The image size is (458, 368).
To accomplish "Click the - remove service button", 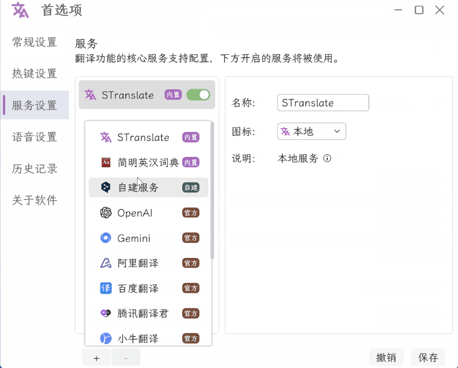I will [126, 358].
